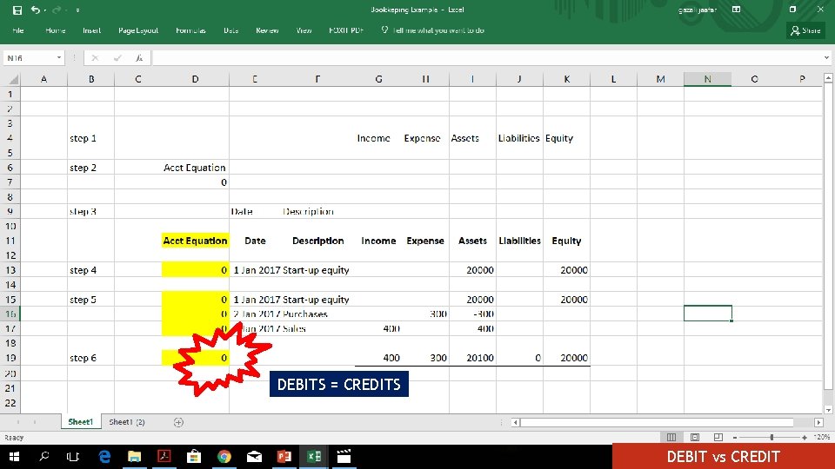Viewport: 835px width, 469px height.
Task: Open the FOXIT PDF tab
Action: tap(346, 30)
